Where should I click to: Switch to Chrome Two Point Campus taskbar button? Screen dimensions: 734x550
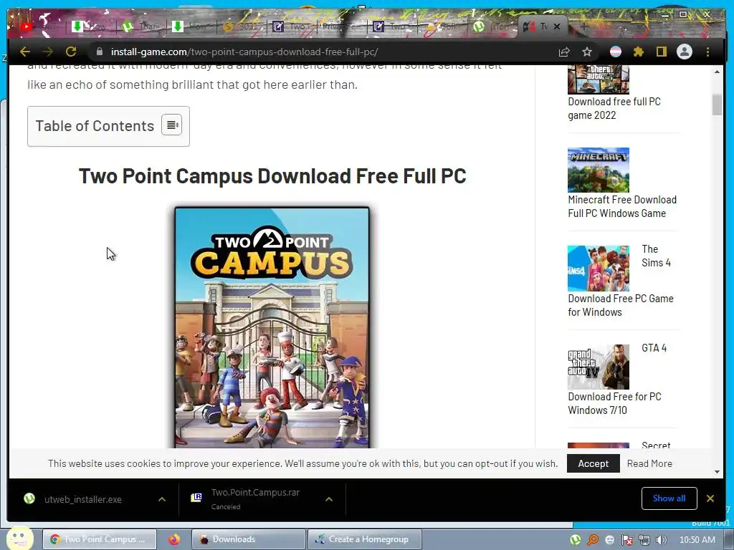[x=100, y=539]
